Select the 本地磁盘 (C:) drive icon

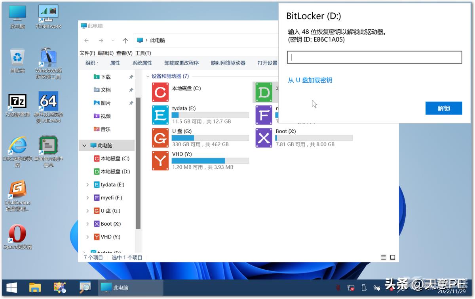coord(160,92)
